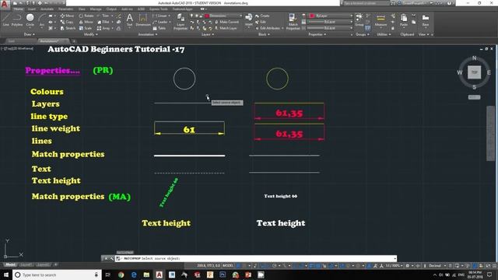Click the ViewCube TOP face

pyautogui.click(x=474, y=72)
